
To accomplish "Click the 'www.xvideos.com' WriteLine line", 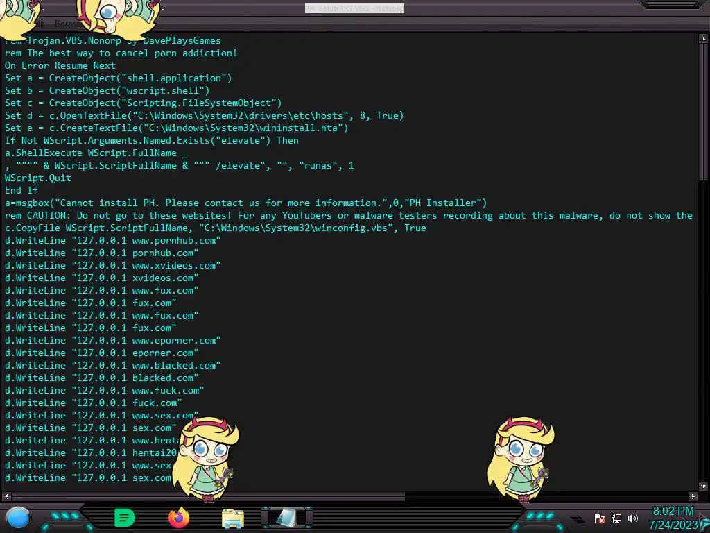I will [x=113, y=265].
